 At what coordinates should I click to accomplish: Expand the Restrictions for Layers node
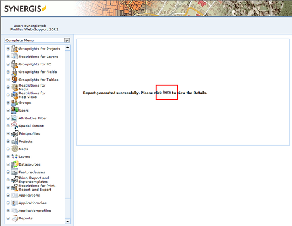(8, 56)
